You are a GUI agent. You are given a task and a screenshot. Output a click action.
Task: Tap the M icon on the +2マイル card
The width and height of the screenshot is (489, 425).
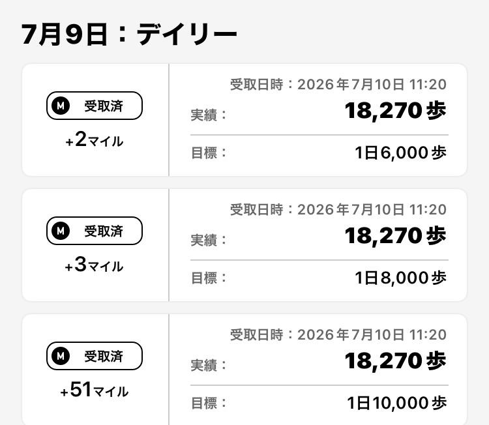tap(61, 106)
